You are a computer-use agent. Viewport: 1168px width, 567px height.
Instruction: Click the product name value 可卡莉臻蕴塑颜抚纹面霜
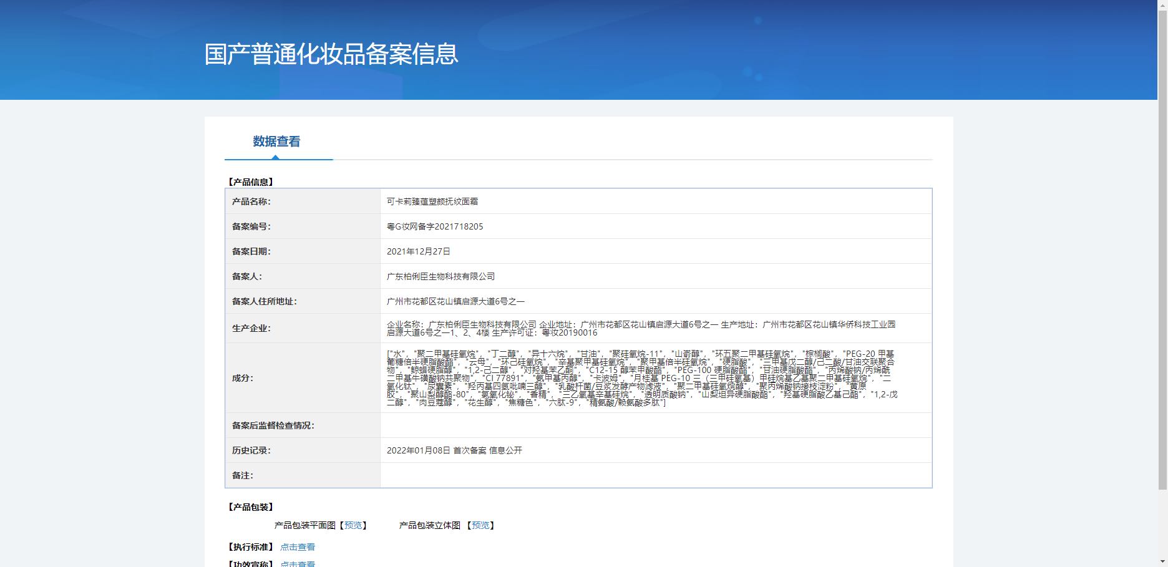[x=432, y=201]
